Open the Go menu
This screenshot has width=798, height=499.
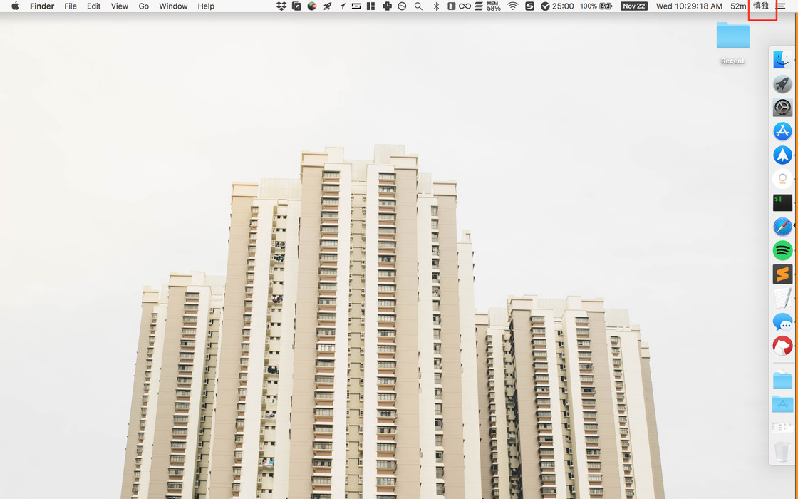(144, 6)
